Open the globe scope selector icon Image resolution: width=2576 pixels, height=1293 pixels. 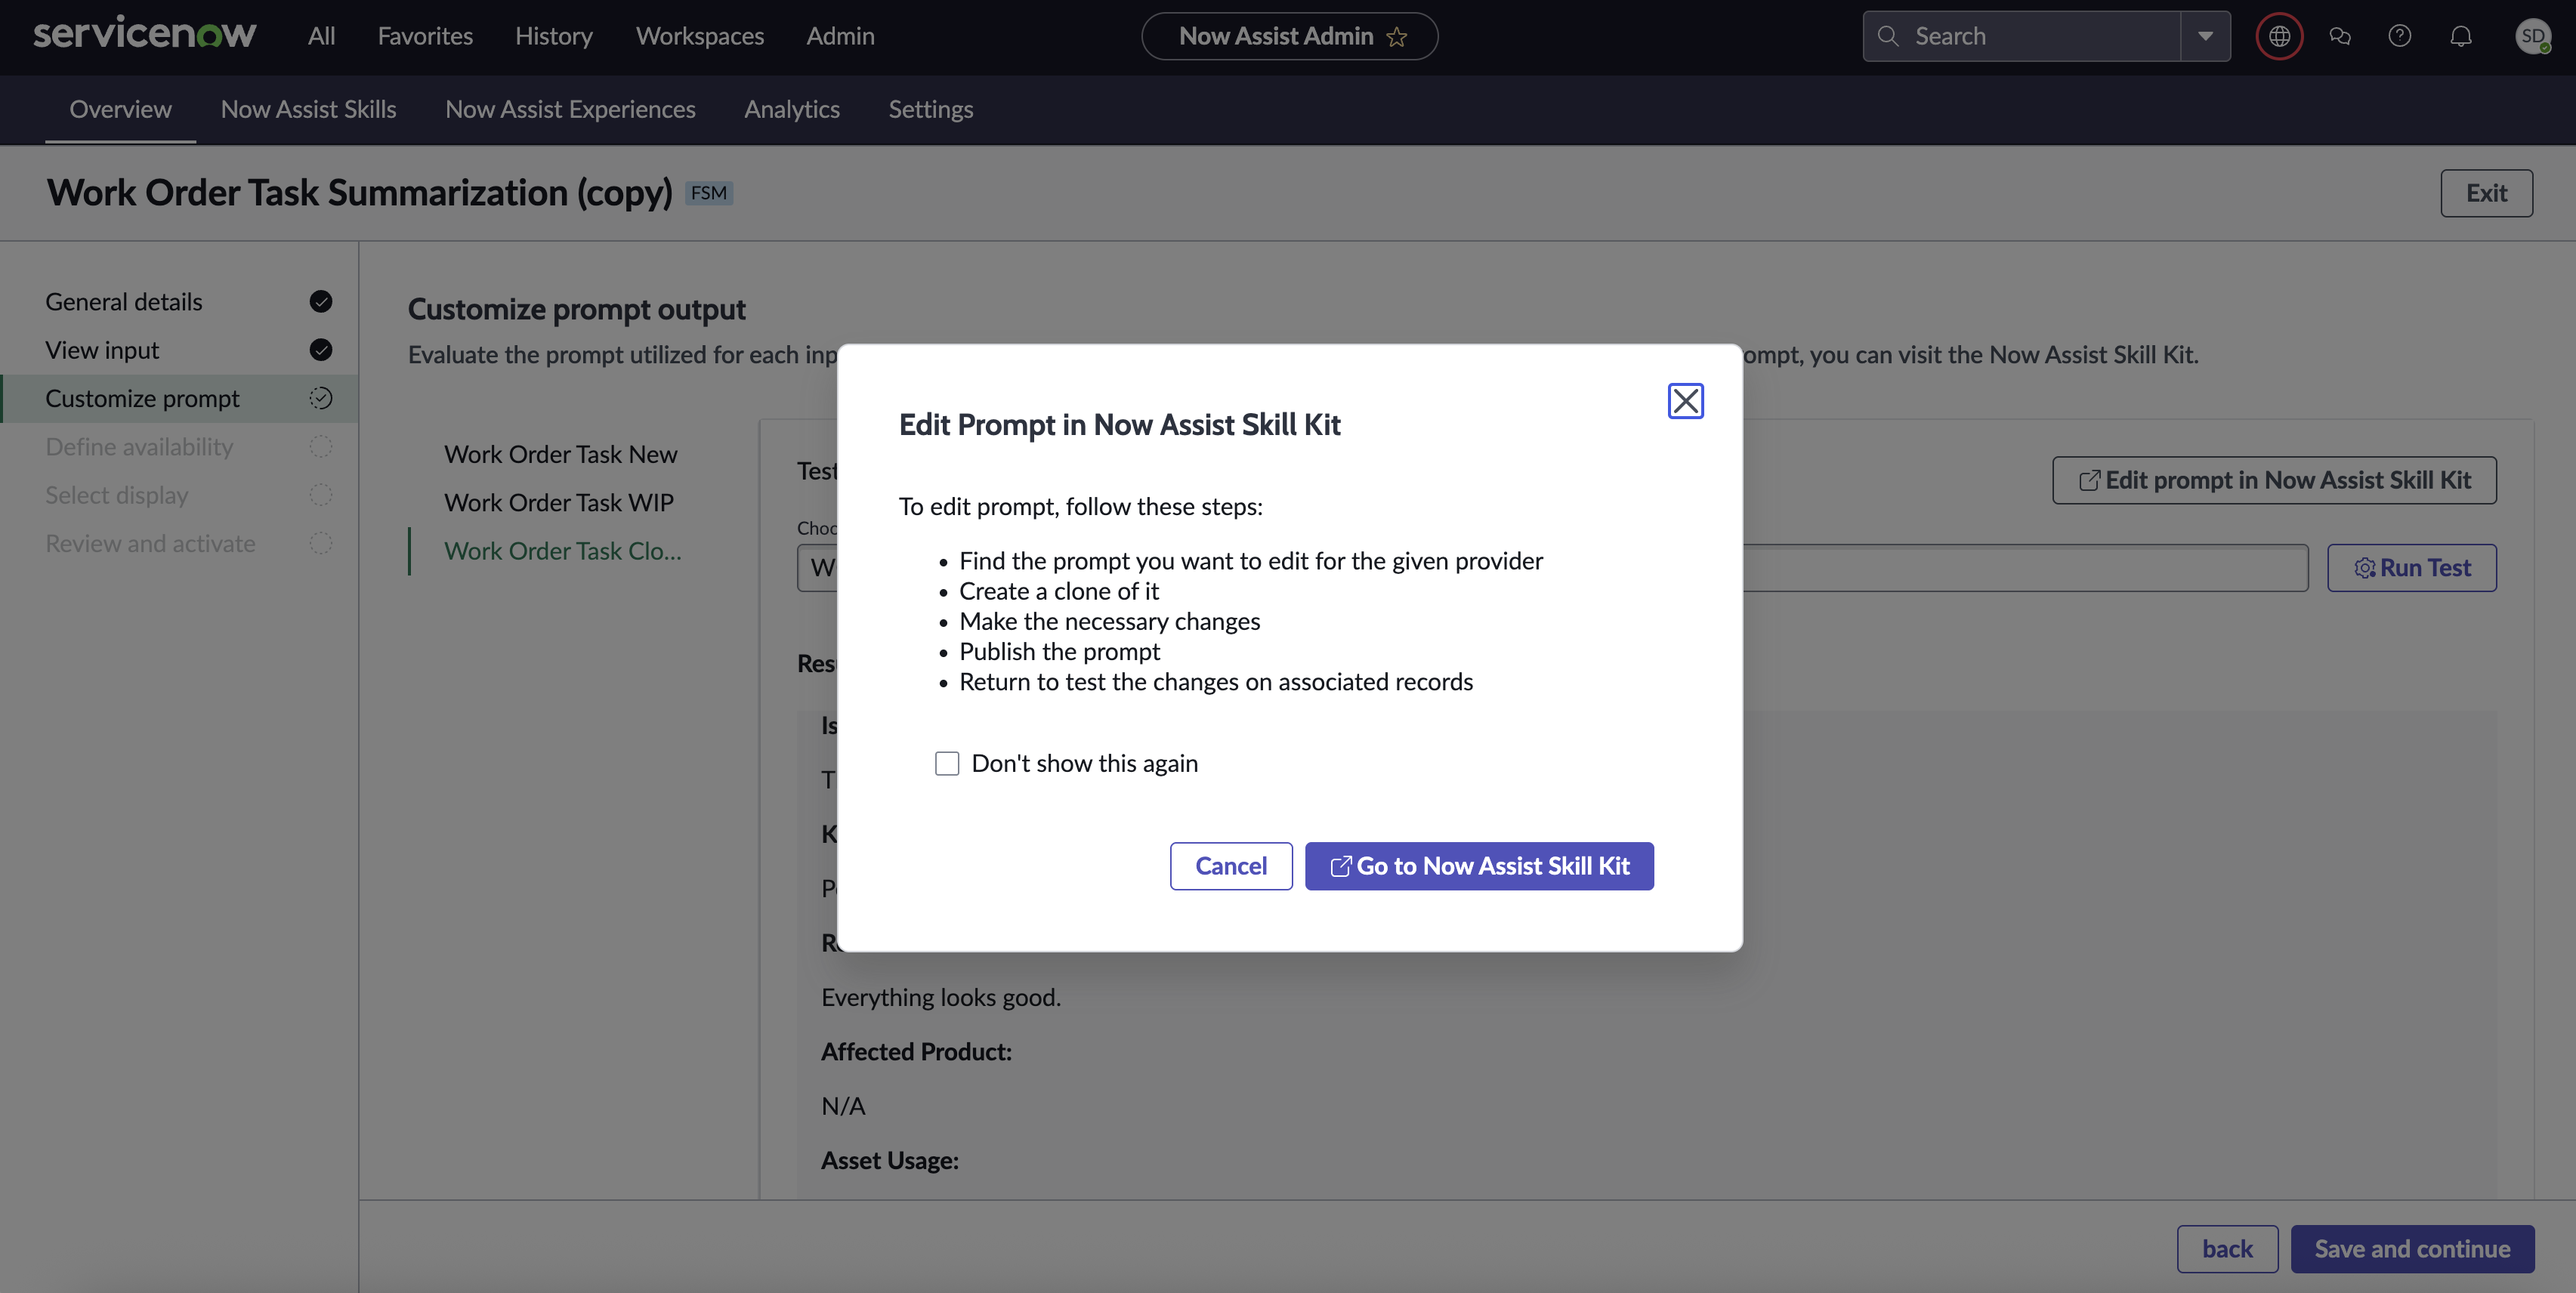pyautogui.click(x=2279, y=36)
